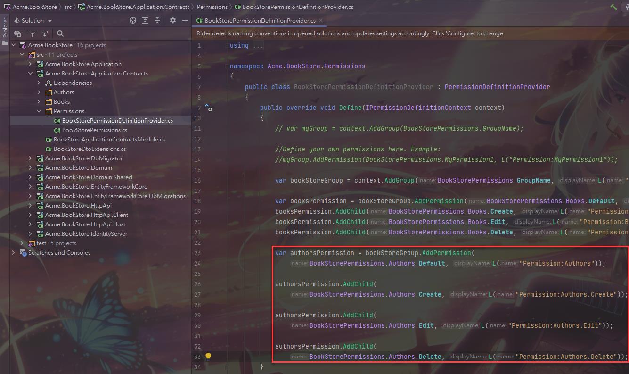Click the override gutter icon beside line 9

tap(208, 108)
